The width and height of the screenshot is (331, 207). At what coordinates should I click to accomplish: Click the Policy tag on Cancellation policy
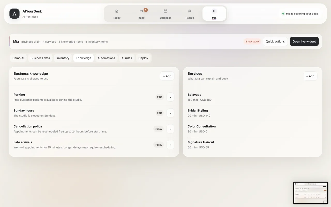pyautogui.click(x=159, y=129)
